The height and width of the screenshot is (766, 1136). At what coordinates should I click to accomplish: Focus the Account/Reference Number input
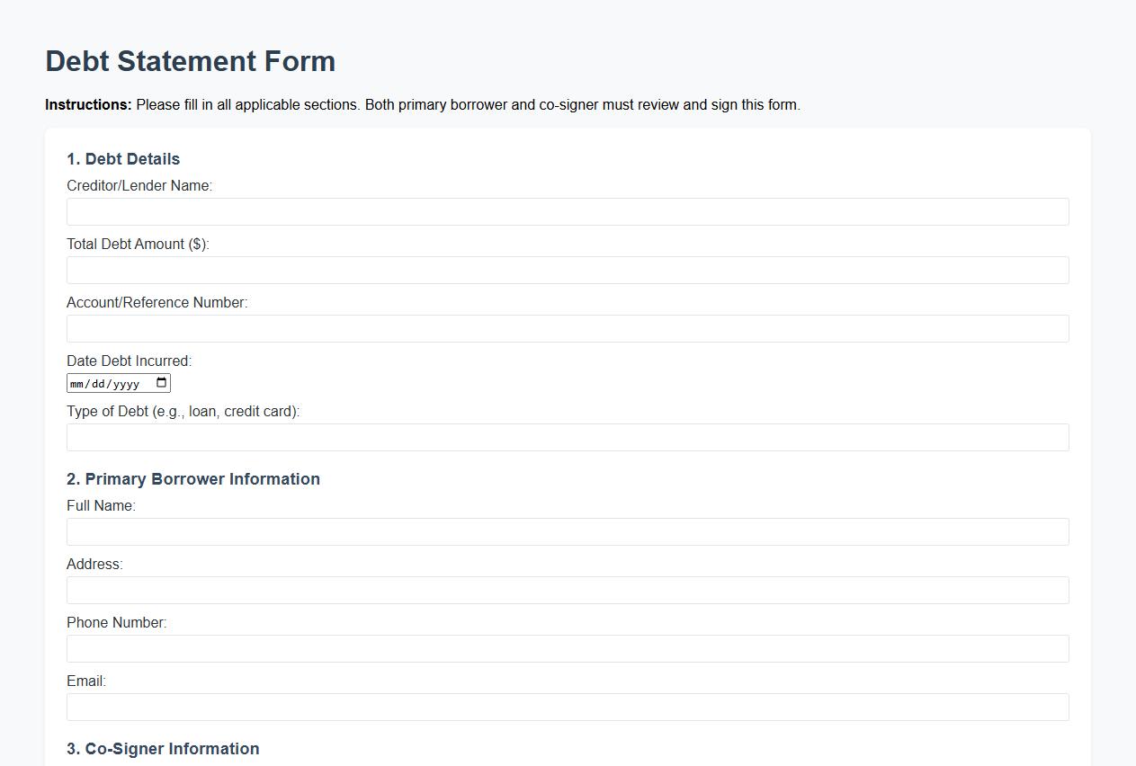pyautogui.click(x=567, y=328)
